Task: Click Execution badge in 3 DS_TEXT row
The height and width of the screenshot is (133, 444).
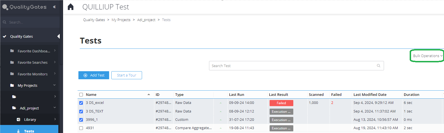Action: pos(281,112)
